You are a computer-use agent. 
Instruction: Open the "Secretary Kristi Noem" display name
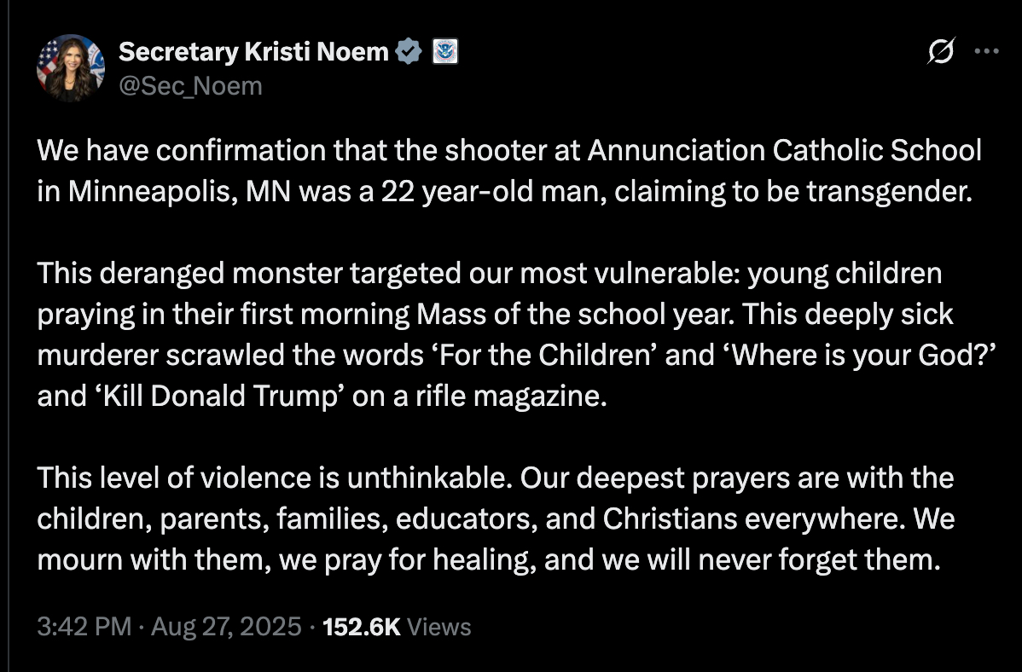(253, 52)
